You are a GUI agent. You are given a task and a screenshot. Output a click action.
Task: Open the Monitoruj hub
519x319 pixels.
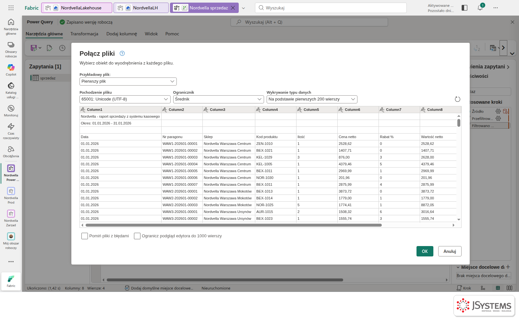coord(11,111)
